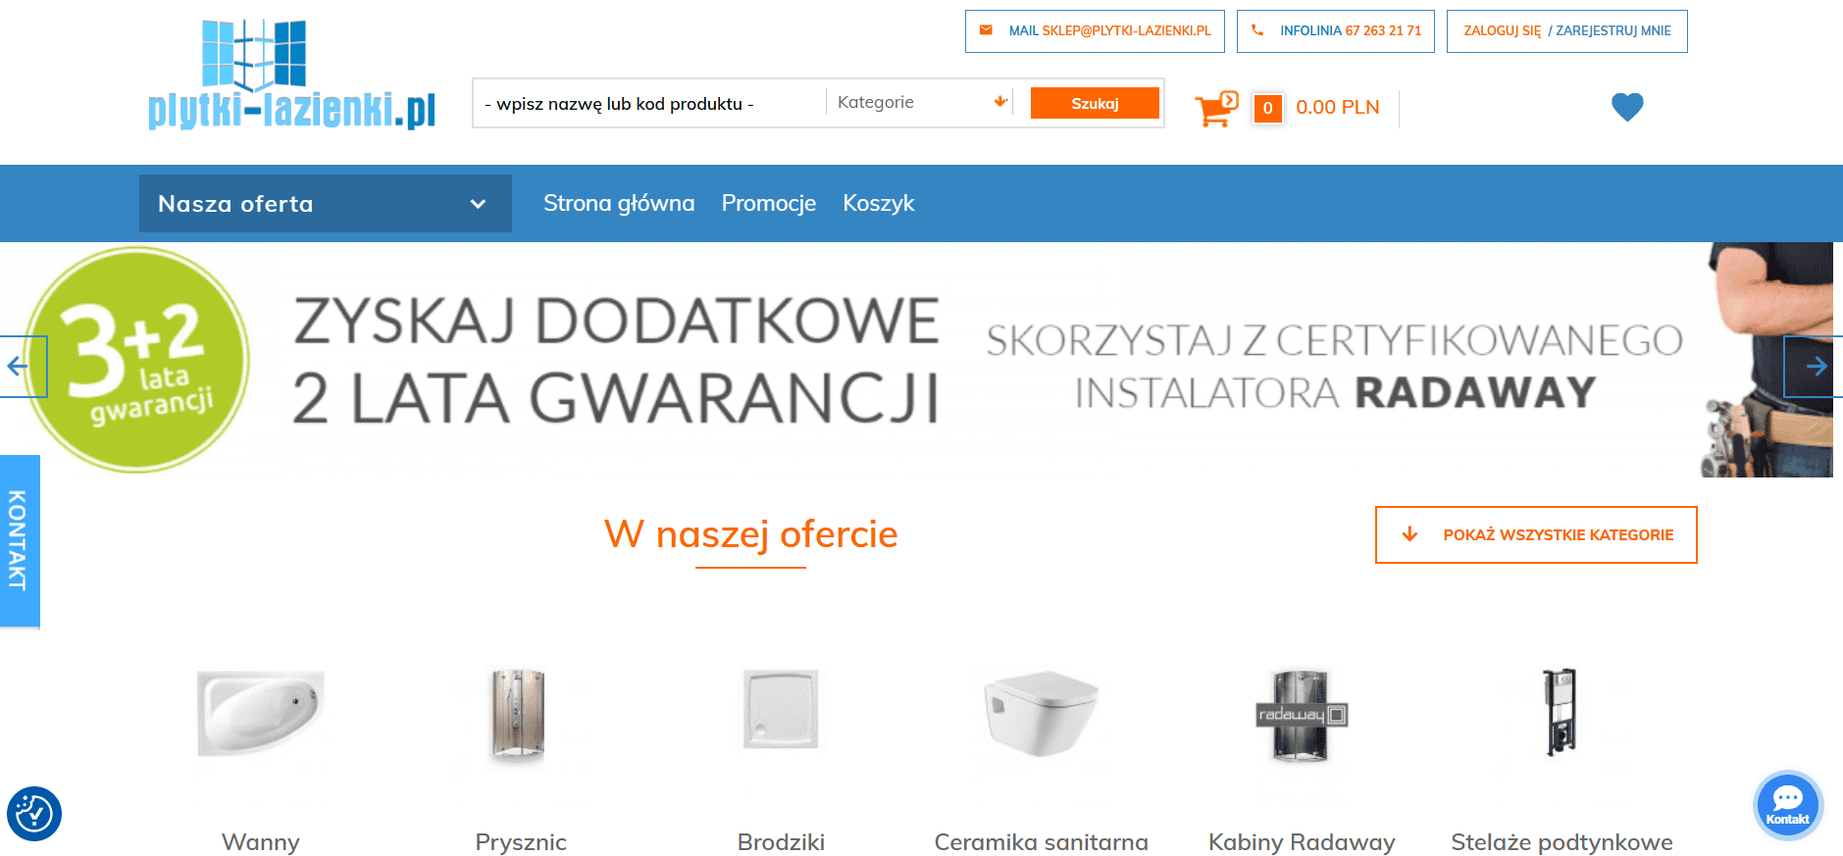Click the 0.00 PLN cart total

(1338, 107)
